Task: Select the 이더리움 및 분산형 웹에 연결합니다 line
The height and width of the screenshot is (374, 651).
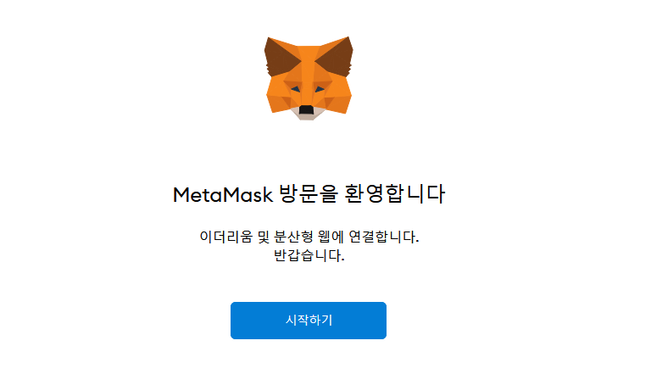Action: pyautogui.click(x=309, y=237)
